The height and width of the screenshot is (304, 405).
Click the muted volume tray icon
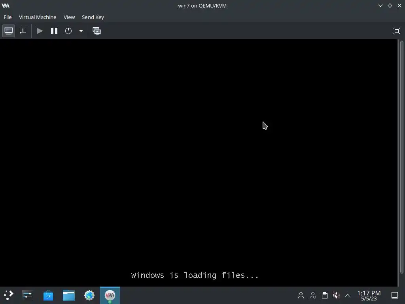pyautogui.click(x=336, y=295)
